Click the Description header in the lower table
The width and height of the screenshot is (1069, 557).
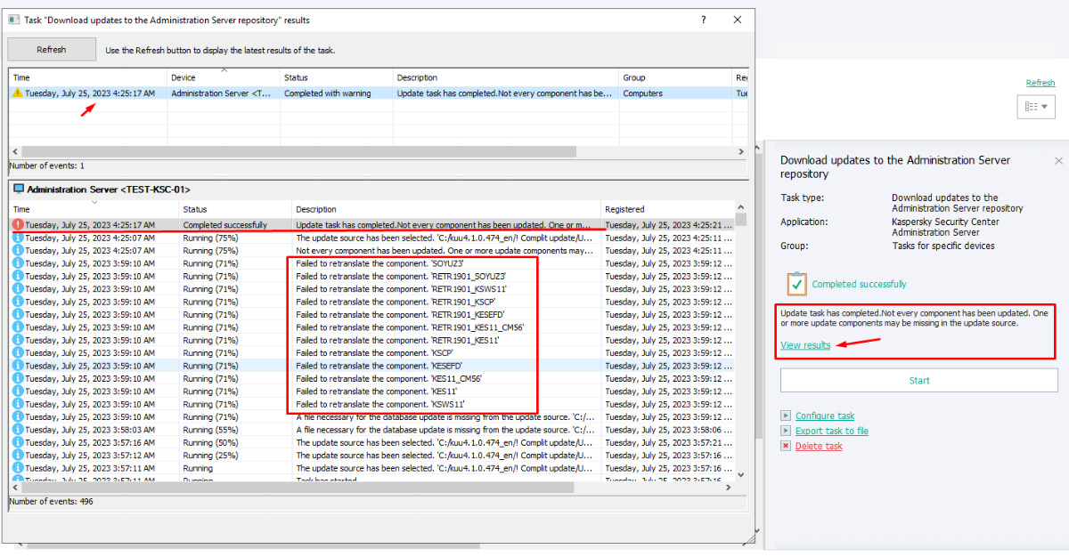tap(445, 209)
